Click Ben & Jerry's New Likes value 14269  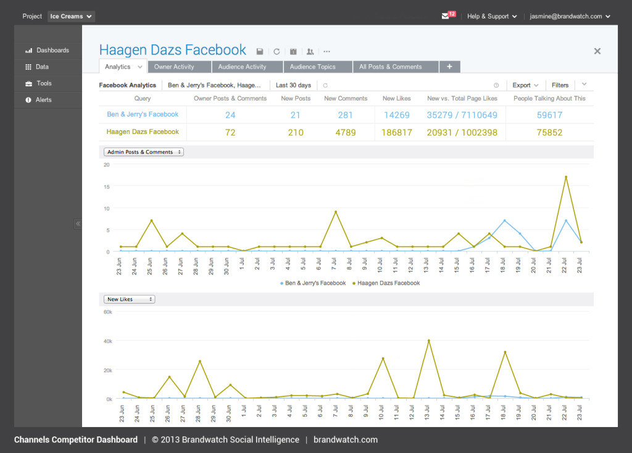(x=397, y=115)
